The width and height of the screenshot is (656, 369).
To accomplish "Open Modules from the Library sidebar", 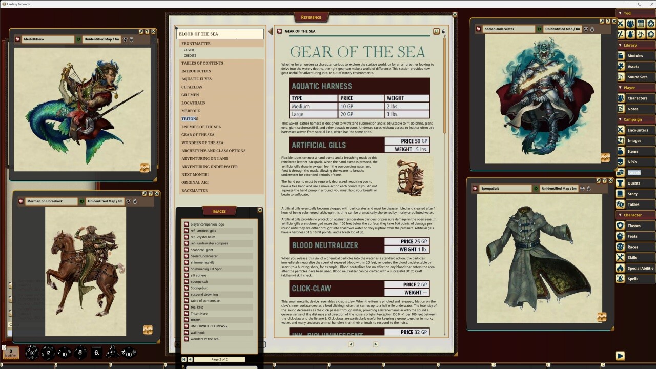I will pyautogui.click(x=635, y=55).
